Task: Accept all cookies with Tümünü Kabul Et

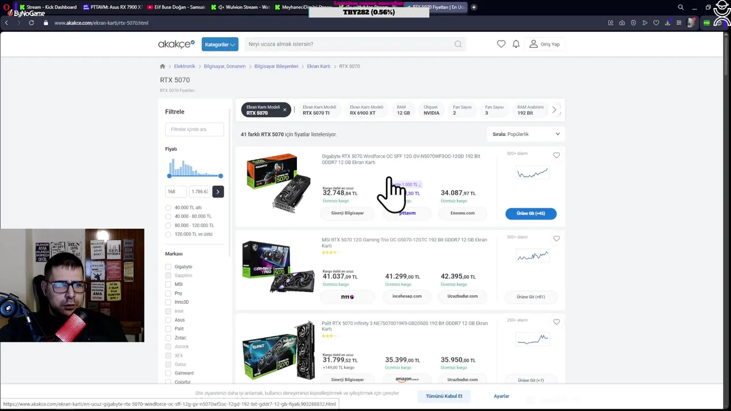Action: (444, 396)
